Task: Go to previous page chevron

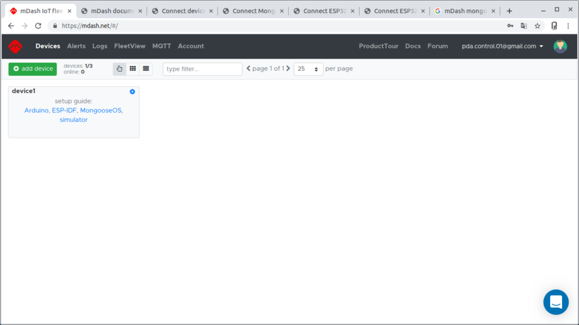Action: [249, 68]
